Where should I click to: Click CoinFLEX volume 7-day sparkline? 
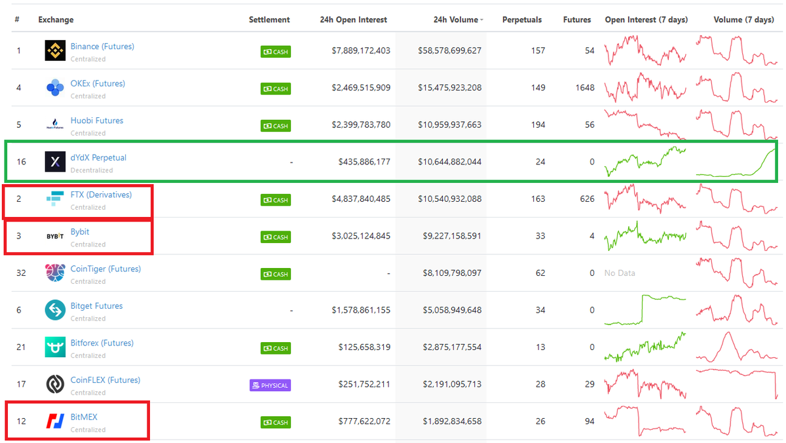(736, 384)
